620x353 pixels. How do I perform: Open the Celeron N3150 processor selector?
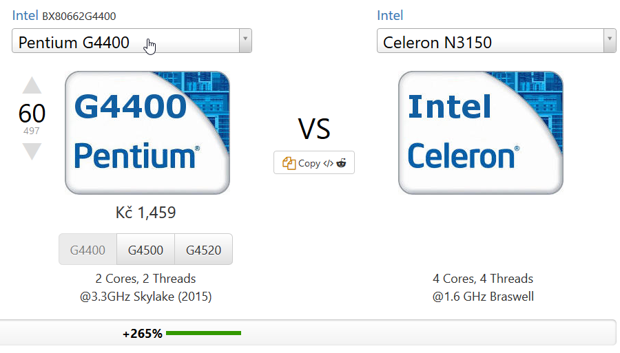[x=496, y=41]
